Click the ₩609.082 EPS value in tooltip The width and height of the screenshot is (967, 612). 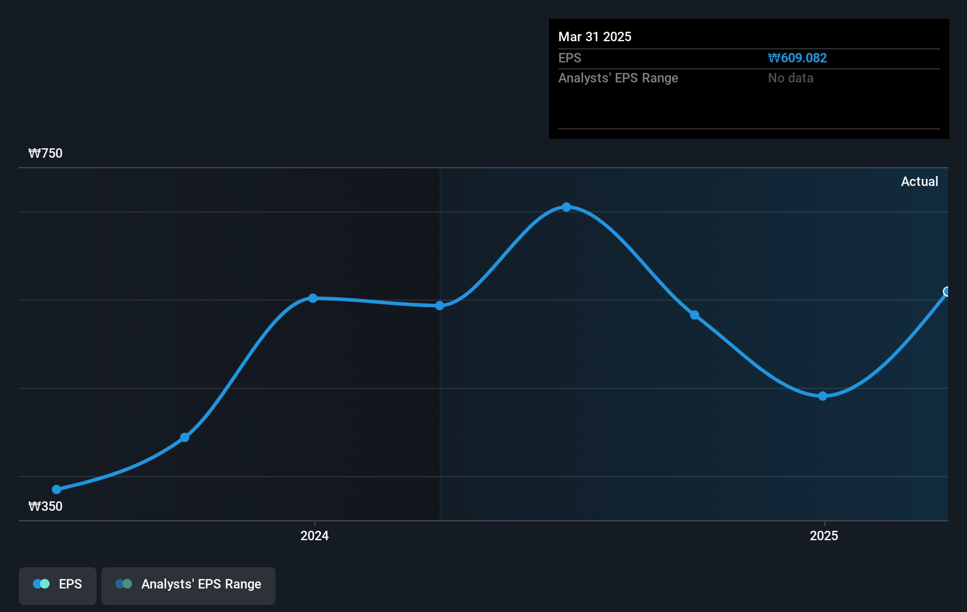coord(797,58)
